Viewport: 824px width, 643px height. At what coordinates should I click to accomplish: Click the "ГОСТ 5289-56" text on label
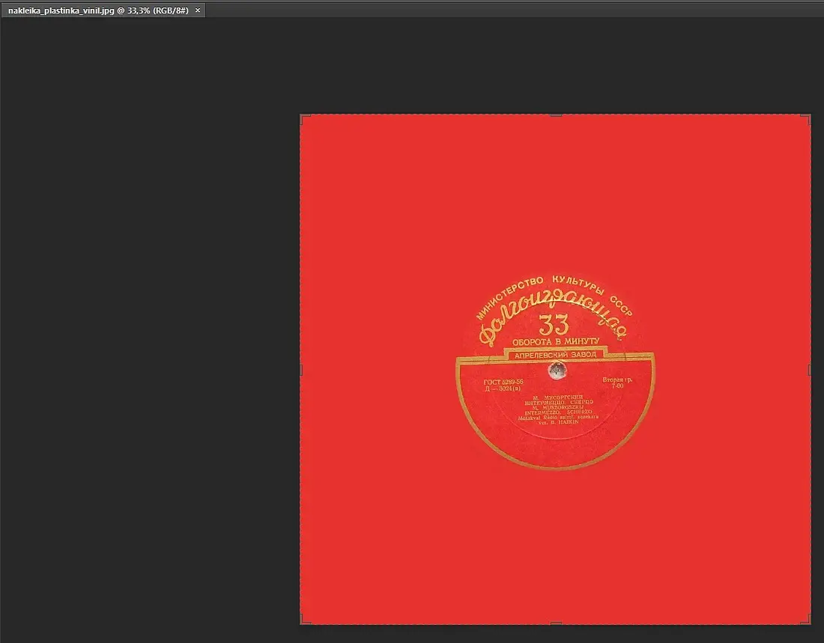click(503, 382)
